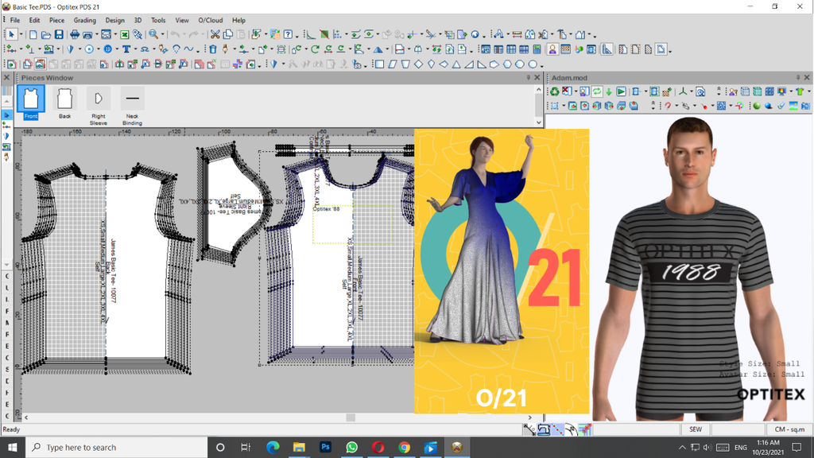Screen dimensions: 814x458
Task: Click the rotate clockwise green arrow icon
Action: point(315,49)
